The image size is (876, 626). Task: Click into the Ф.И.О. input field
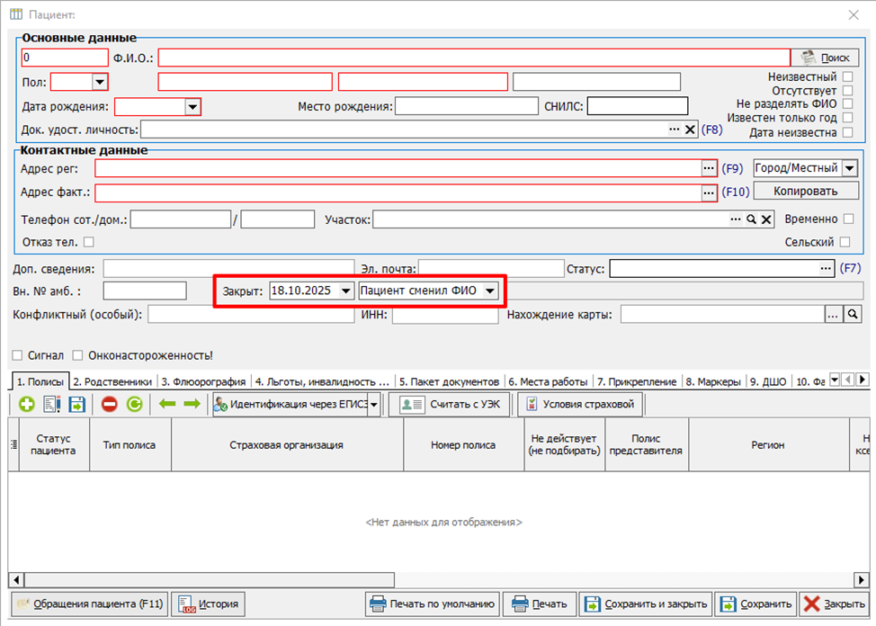[x=473, y=58]
